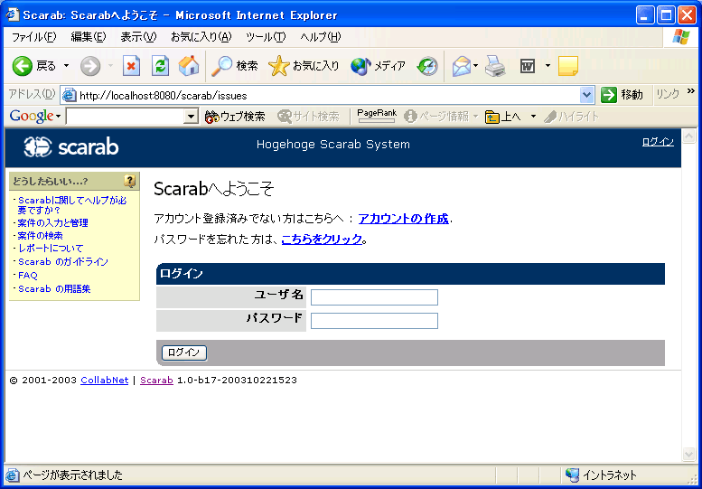Open the 案件の検索 sidebar link

pos(41,236)
